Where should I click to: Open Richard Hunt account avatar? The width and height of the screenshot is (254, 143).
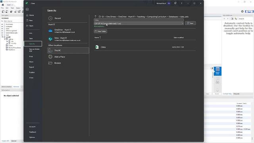[169, 4]
